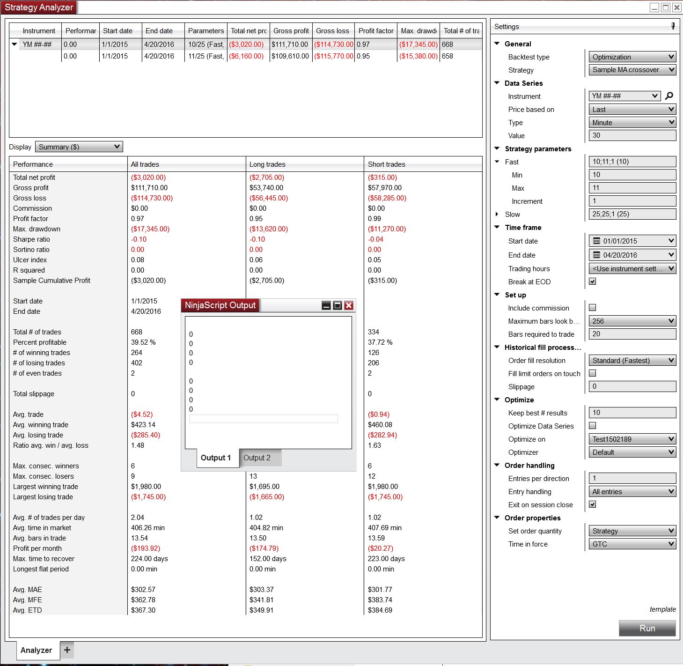This screenshot has height=666, width=683.
Task: Edit Entries per direction field
Action: pyautogui.click(x=632, y=478)
